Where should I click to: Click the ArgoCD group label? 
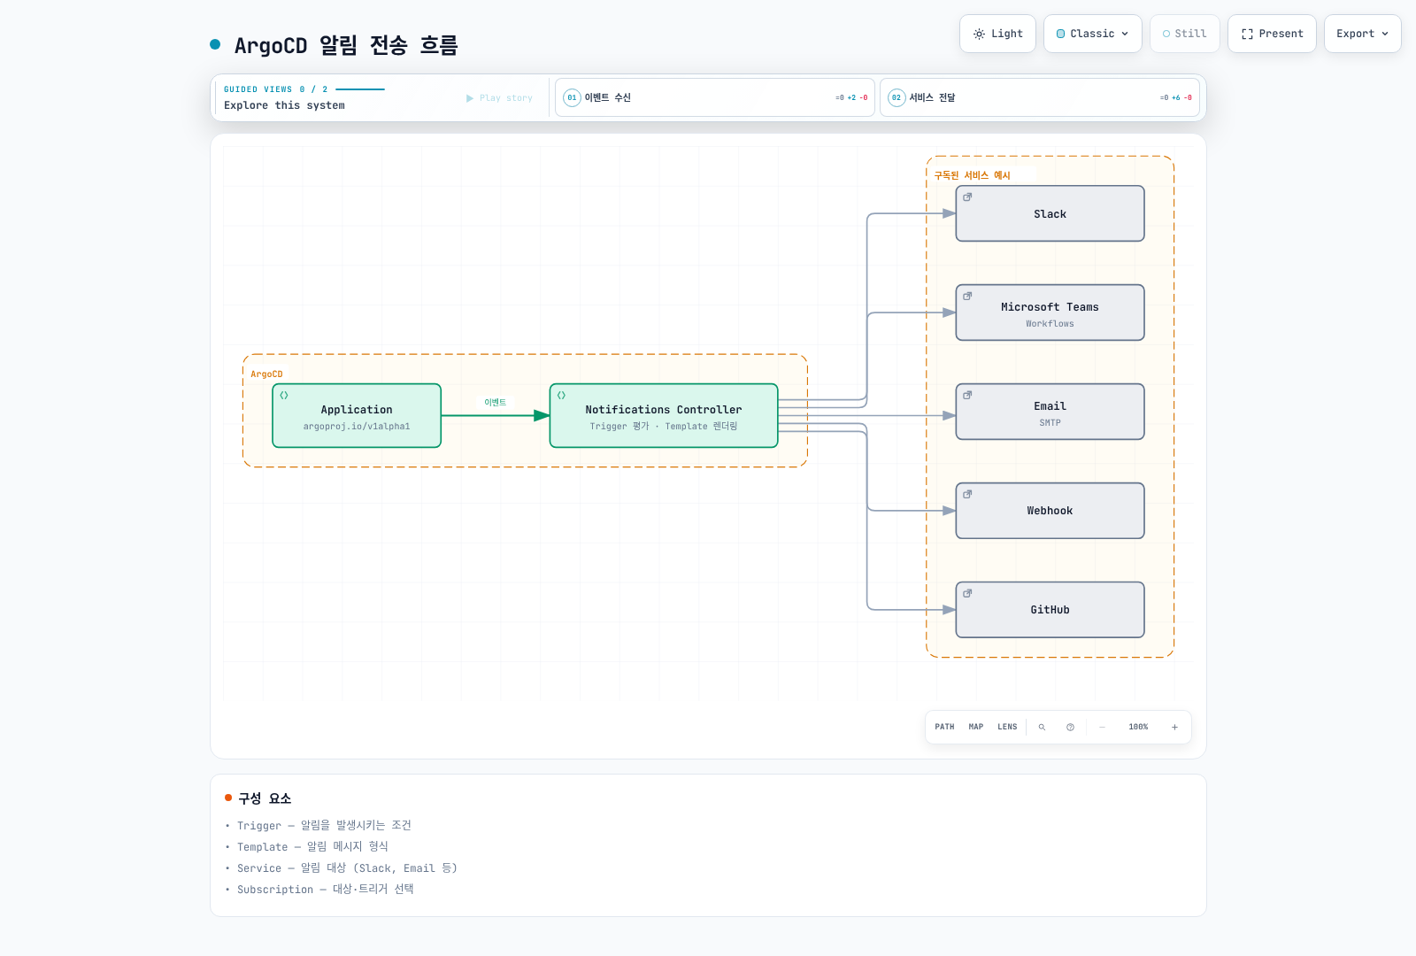(266, 374)
